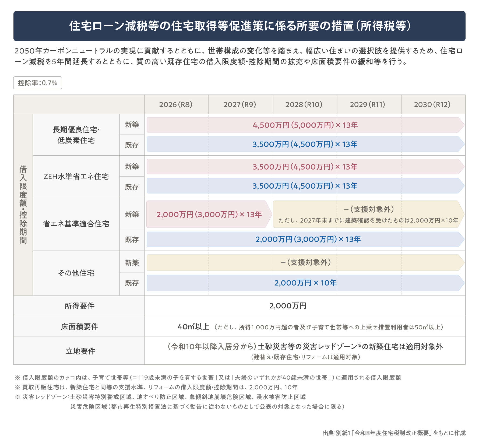
Task: Click 省エネ基準適合住宅's －(支援対象外) bar
Action: 369,214
